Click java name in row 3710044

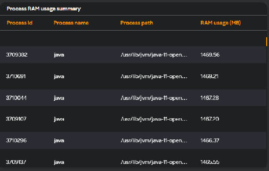pos(59,98)
